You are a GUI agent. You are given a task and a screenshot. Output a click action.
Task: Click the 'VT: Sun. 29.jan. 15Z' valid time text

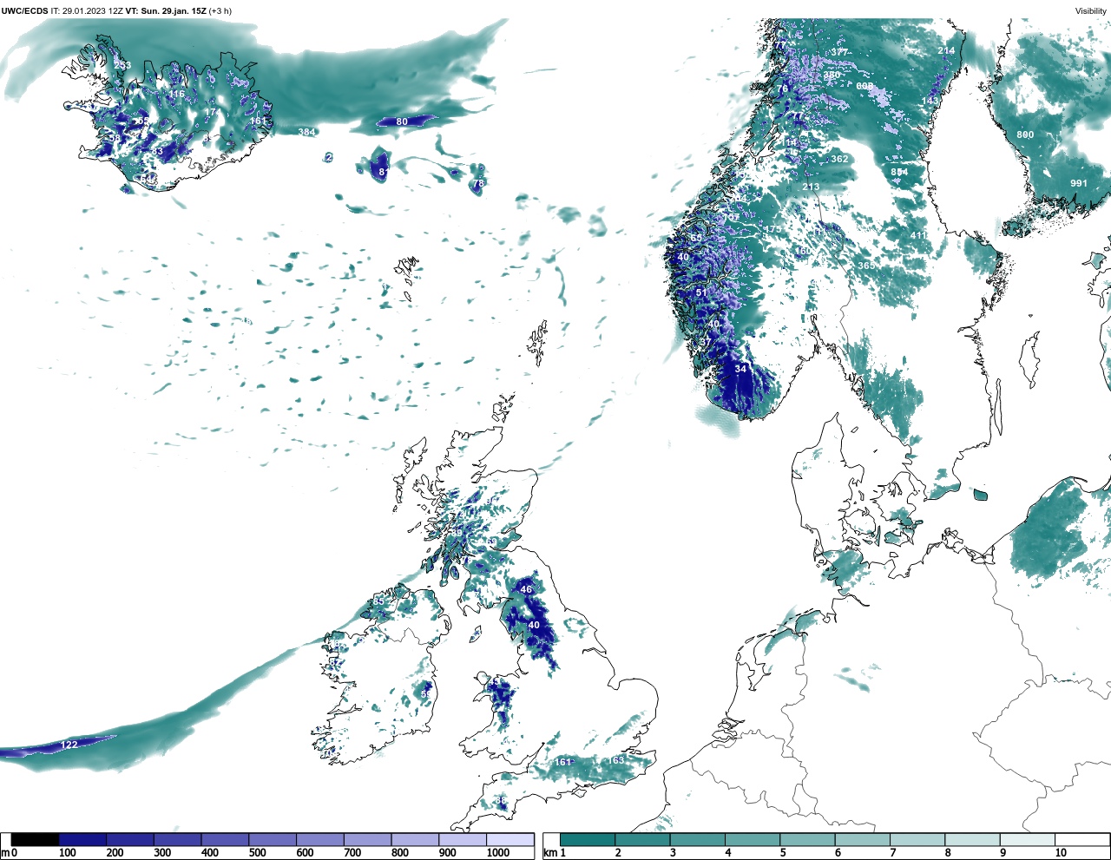pos(166,11)
